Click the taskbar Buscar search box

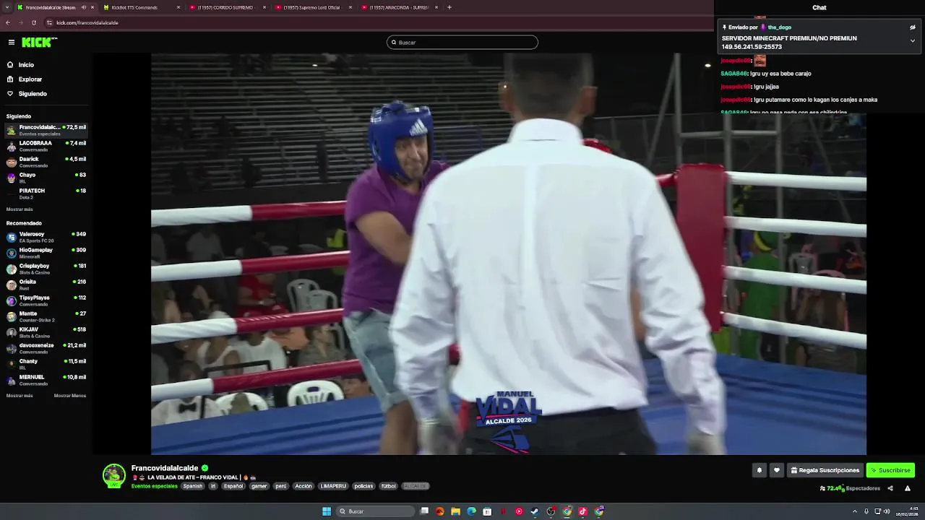tap(377, 511)
